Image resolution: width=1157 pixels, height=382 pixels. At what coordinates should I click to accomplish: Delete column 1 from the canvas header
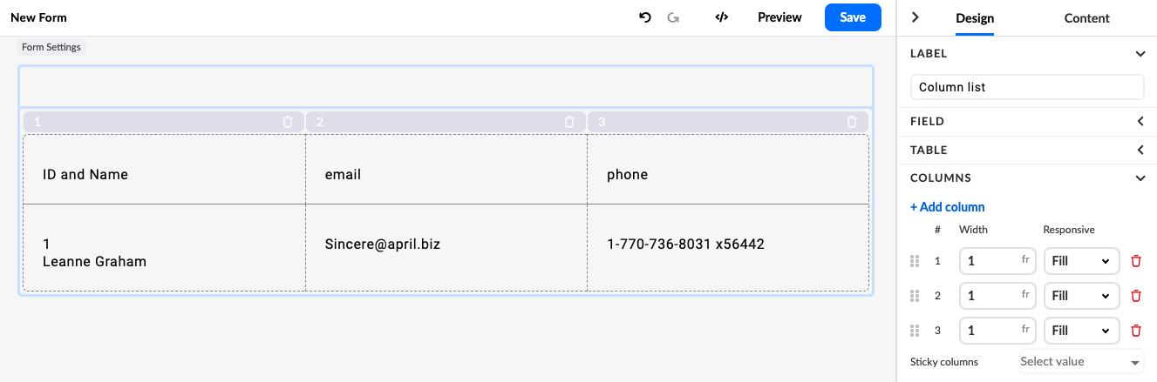pos(288,122)
